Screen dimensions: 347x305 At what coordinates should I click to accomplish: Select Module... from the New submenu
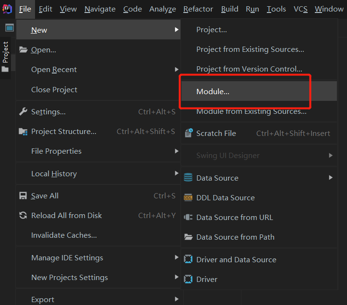[x=213, y=92]
